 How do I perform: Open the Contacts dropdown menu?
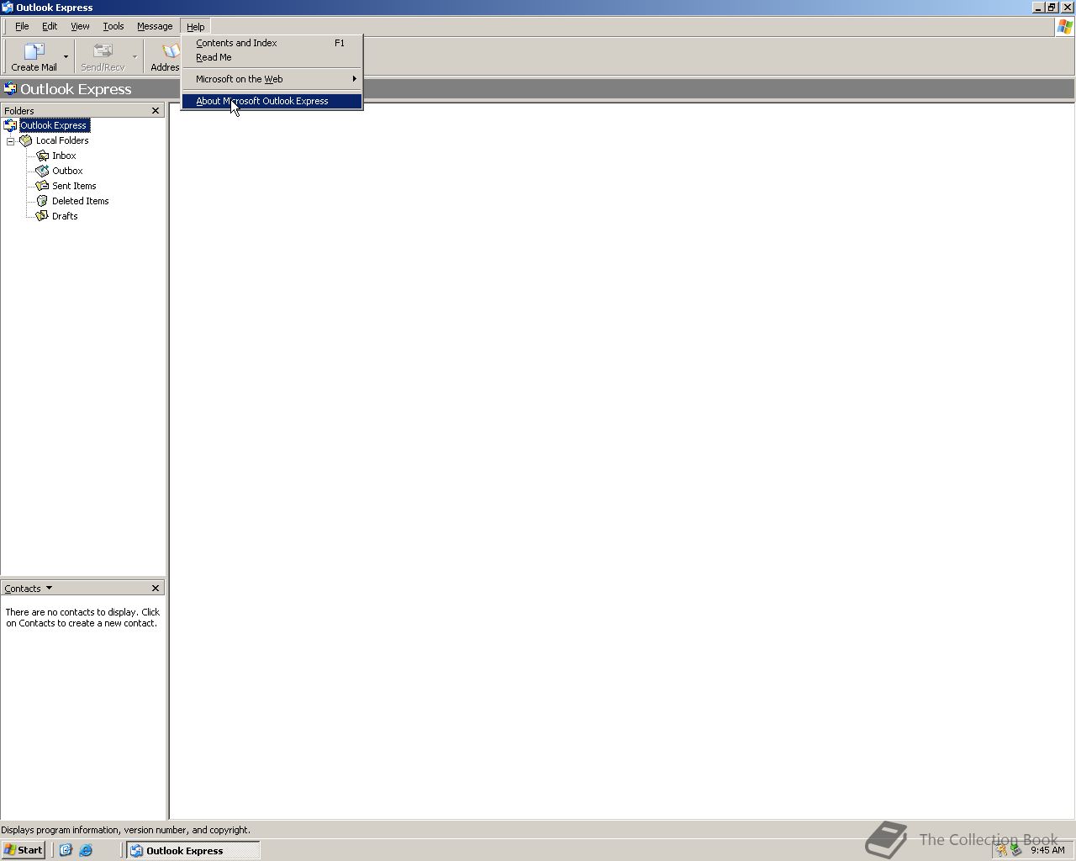(29, 589)
